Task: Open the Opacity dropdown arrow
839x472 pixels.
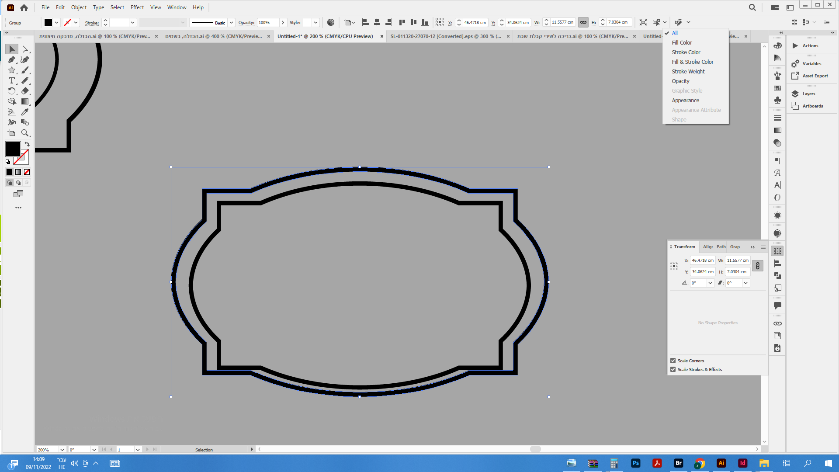Action: 283,22
